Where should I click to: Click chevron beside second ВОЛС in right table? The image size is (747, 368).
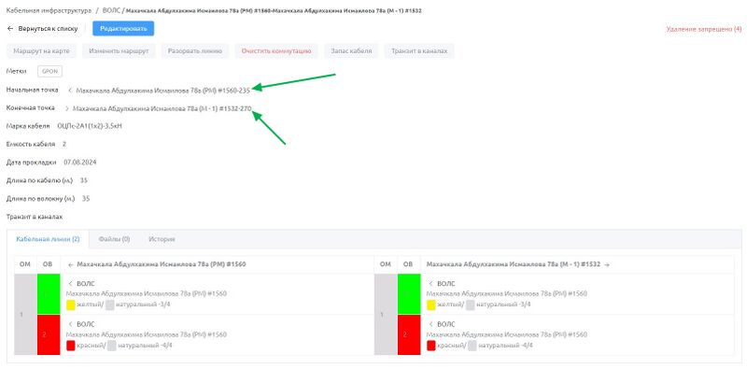pos(430,324)
